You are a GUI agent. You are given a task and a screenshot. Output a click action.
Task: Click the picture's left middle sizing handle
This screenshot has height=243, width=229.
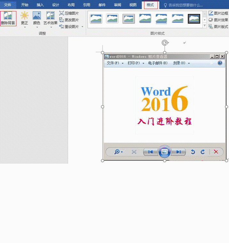(102, 106)
